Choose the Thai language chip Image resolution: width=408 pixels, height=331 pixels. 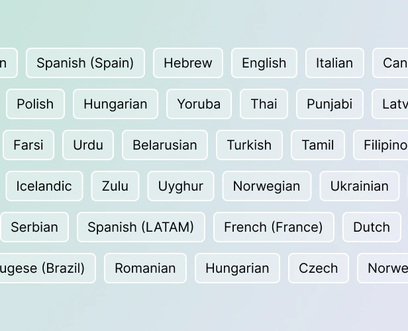click(x=264, y=104)
